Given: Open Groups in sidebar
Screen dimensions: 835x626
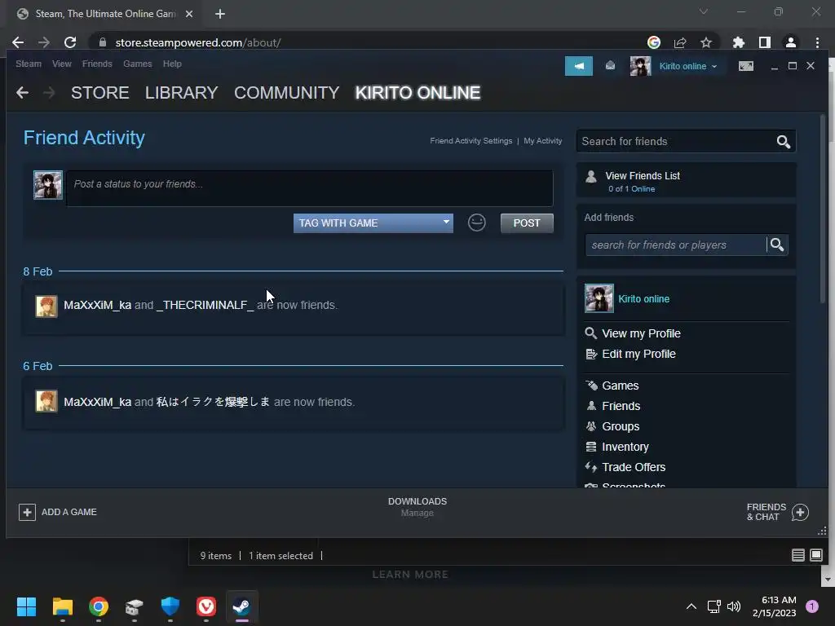Looking at the screenshot, I should point(621,426).
